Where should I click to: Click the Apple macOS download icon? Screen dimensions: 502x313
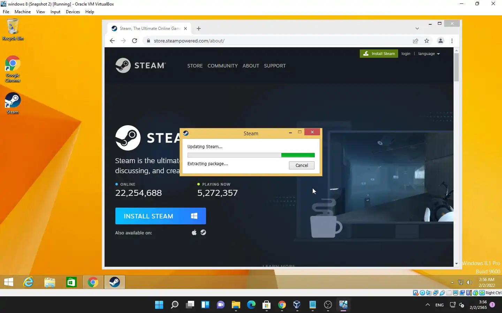click(194, 232)
